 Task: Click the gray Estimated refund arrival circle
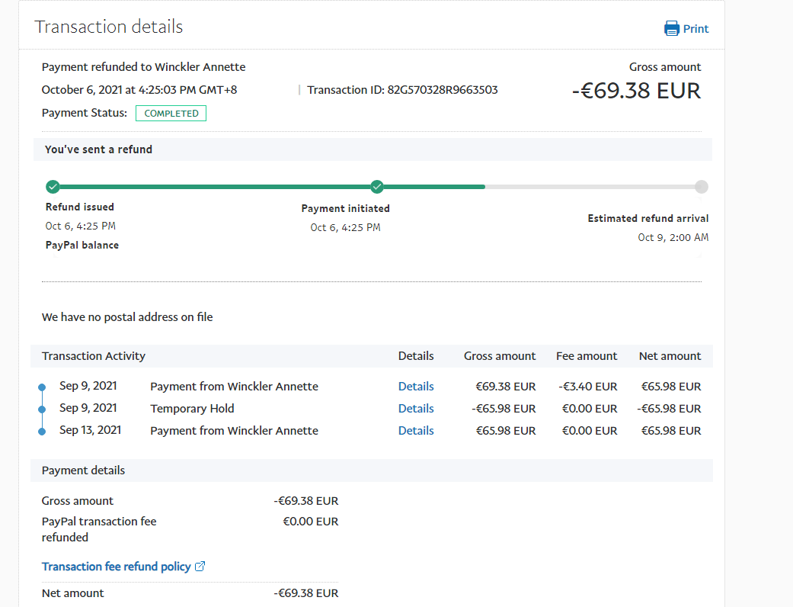click(702, 187)
